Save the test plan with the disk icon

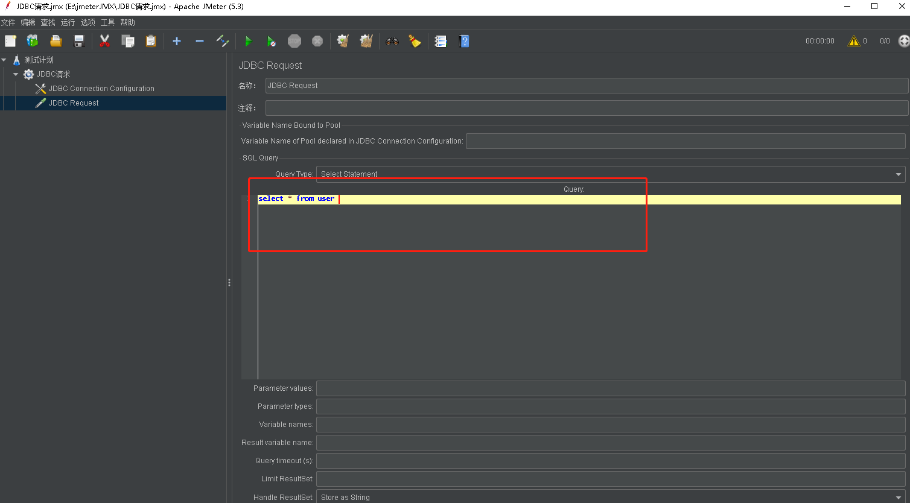[x=78, y=41]
